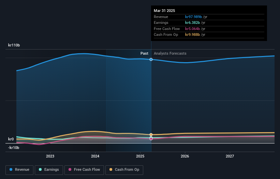The image size is (280, 179).
Task: Click the kr5.064b free cash flow value
Action: coord(192,29)
